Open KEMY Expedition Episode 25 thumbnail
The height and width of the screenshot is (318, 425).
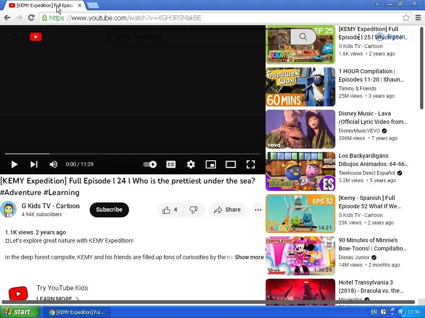tap(300, 45)
